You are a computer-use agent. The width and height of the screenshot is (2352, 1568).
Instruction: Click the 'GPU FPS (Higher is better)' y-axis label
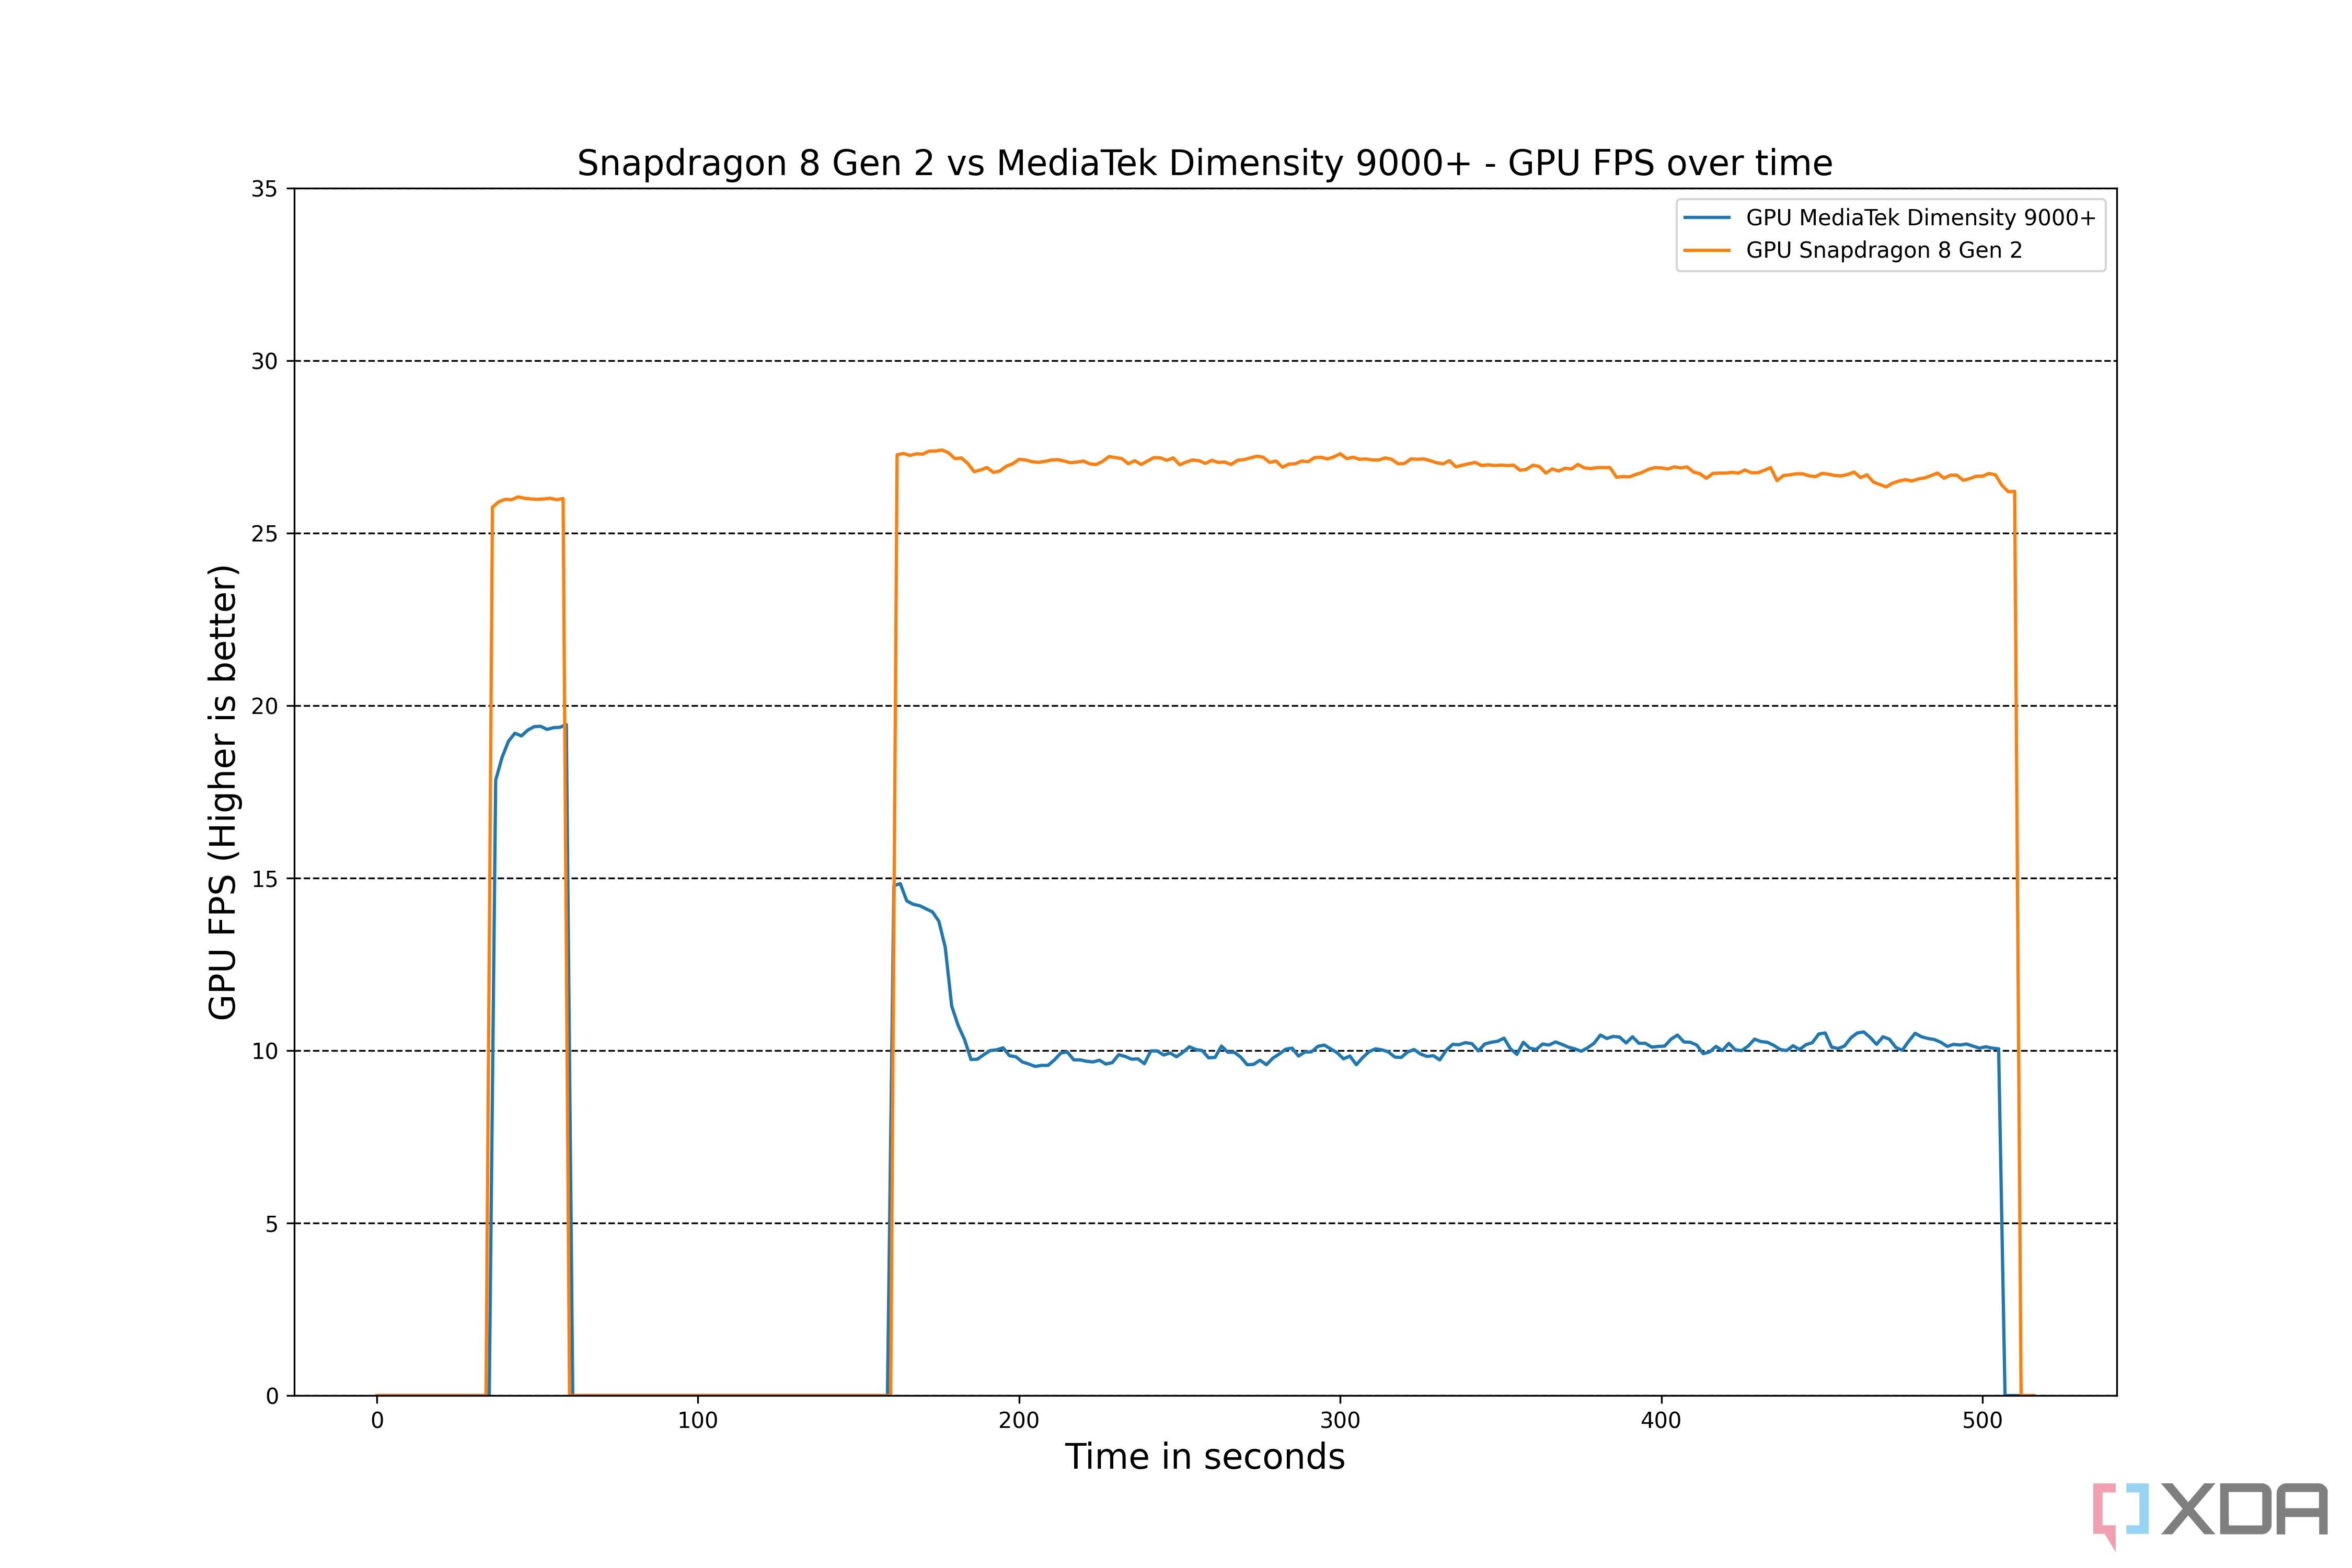coord(223,792)
